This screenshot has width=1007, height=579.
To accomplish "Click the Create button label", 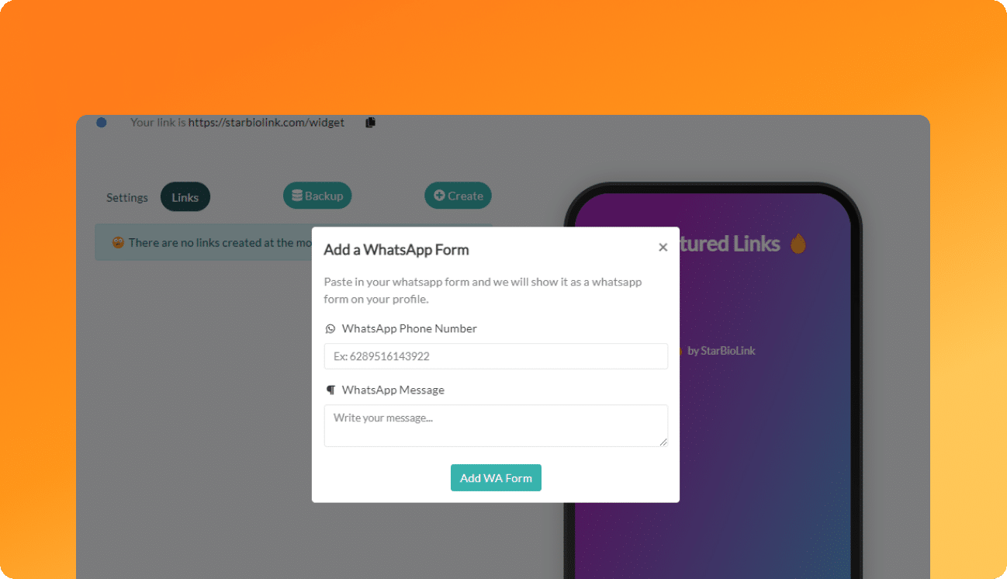I will pyautogui.click(x=465, y=196).
